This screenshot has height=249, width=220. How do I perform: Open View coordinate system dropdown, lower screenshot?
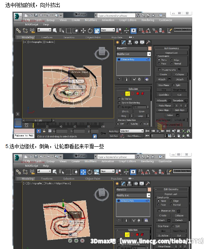108,171
